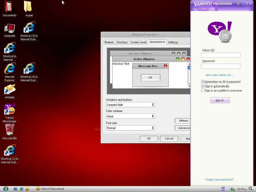Select the Appearance tab

click(157, 42)
